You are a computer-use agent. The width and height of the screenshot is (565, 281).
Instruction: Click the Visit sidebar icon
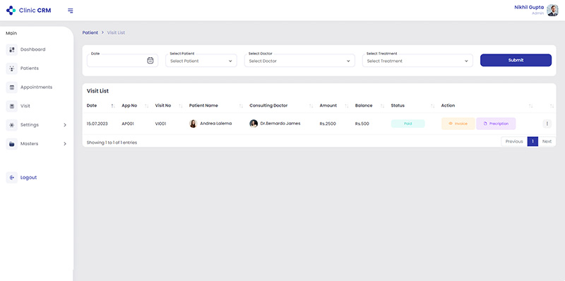11,107
